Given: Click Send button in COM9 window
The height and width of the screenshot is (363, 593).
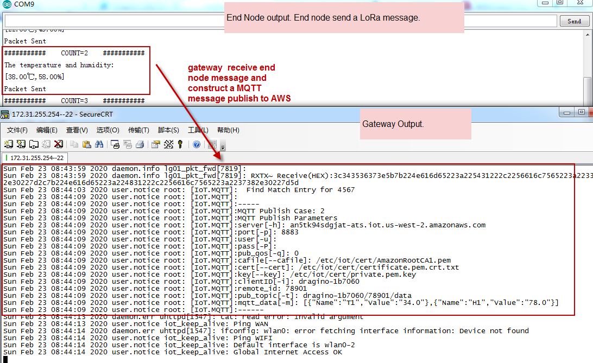Looking at the screenshot, I should (574, 21).
